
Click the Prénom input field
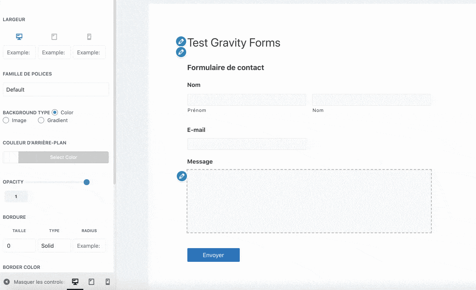[x=247, y=100]
